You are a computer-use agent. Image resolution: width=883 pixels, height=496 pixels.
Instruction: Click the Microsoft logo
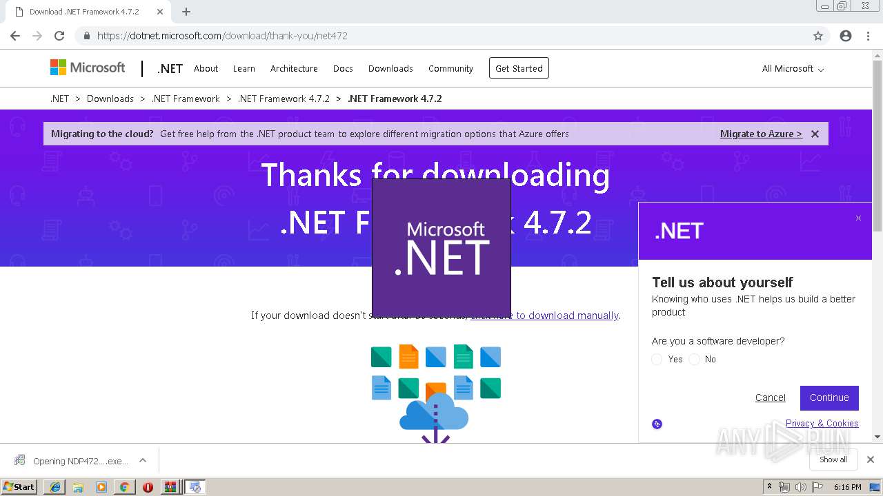coord(88,68)
